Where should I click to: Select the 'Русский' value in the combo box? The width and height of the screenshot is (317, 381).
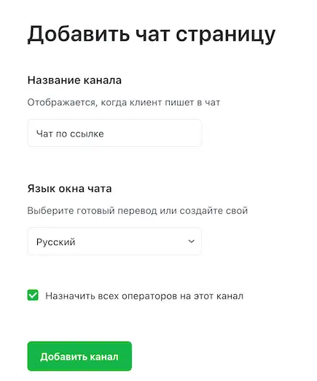[56, 242]
